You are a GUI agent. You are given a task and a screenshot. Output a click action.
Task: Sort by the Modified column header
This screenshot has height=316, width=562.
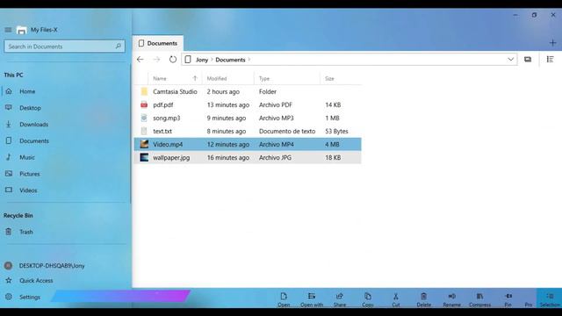(x=228, y=78)
